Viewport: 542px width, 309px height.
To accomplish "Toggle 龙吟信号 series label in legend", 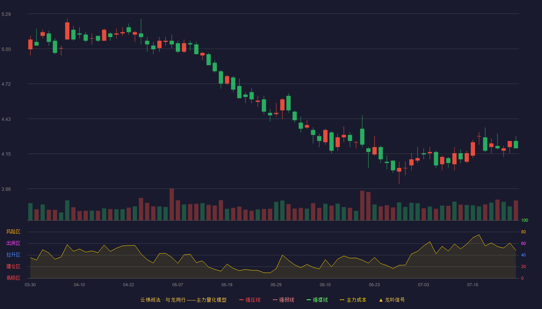I will (395, 300).
